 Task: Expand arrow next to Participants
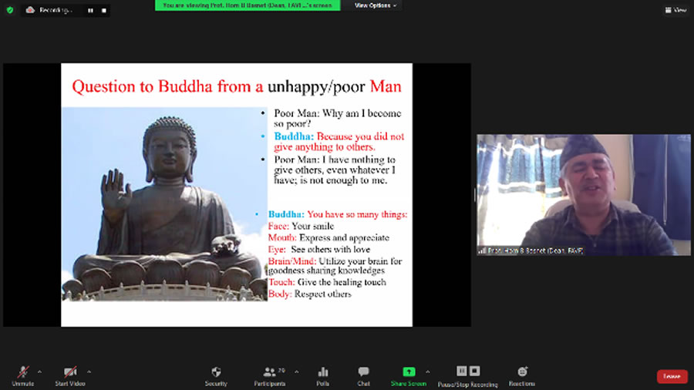297,372
